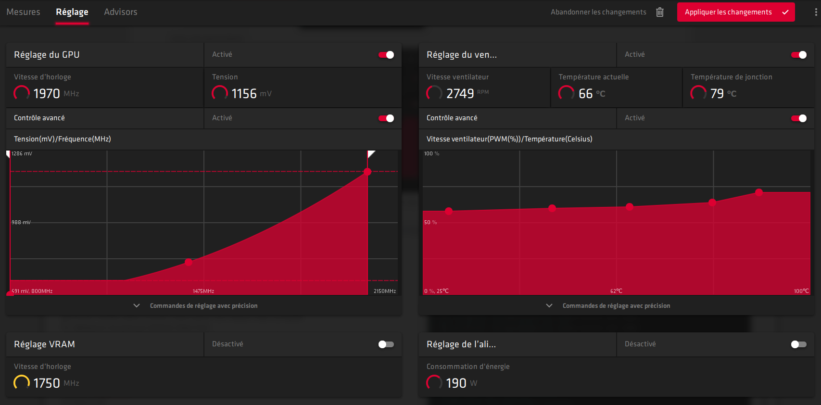Click the GPU clock speed gauge icon
Image resolution: width=821 pixels, height=405 pixels.
coord(22,93)
